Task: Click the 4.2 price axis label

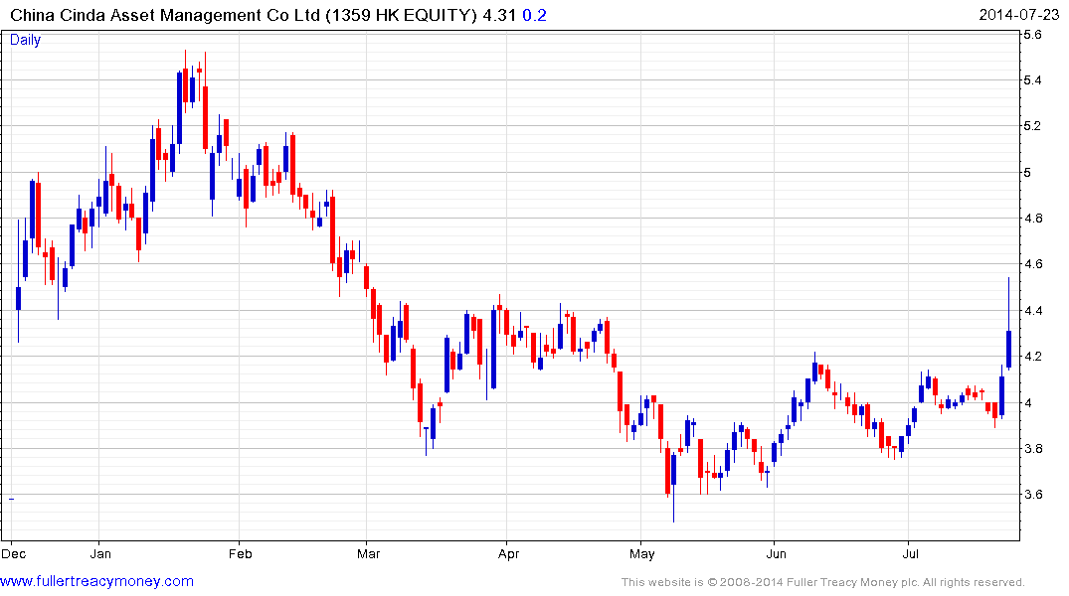Action: [1032, 357]
